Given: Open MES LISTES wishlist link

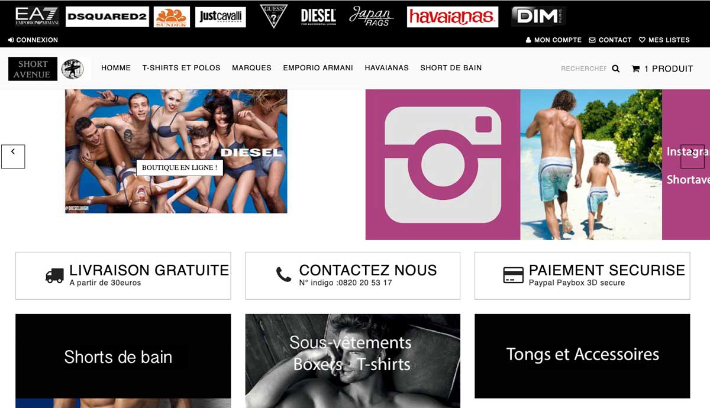Looking at the screenshot, I should pos(664,40).
